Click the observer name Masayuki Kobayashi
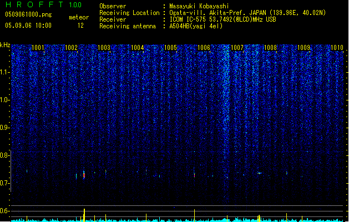The height and width of the screenshot is (222, 349). (199, 6)
